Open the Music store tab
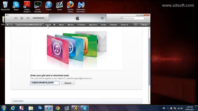 coord(61,25)
